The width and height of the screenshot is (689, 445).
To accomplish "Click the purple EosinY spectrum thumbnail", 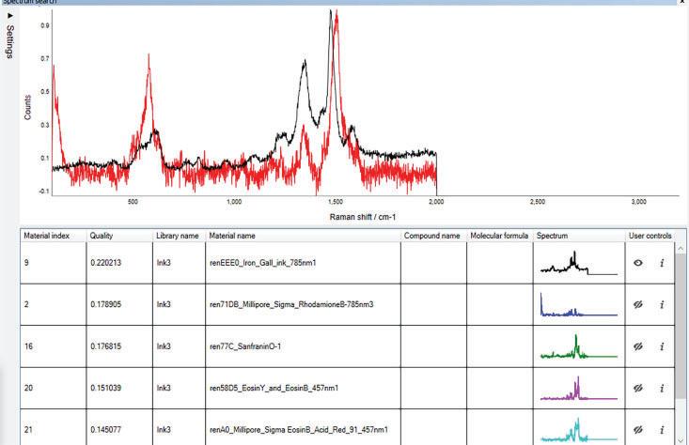I will 579,388.
